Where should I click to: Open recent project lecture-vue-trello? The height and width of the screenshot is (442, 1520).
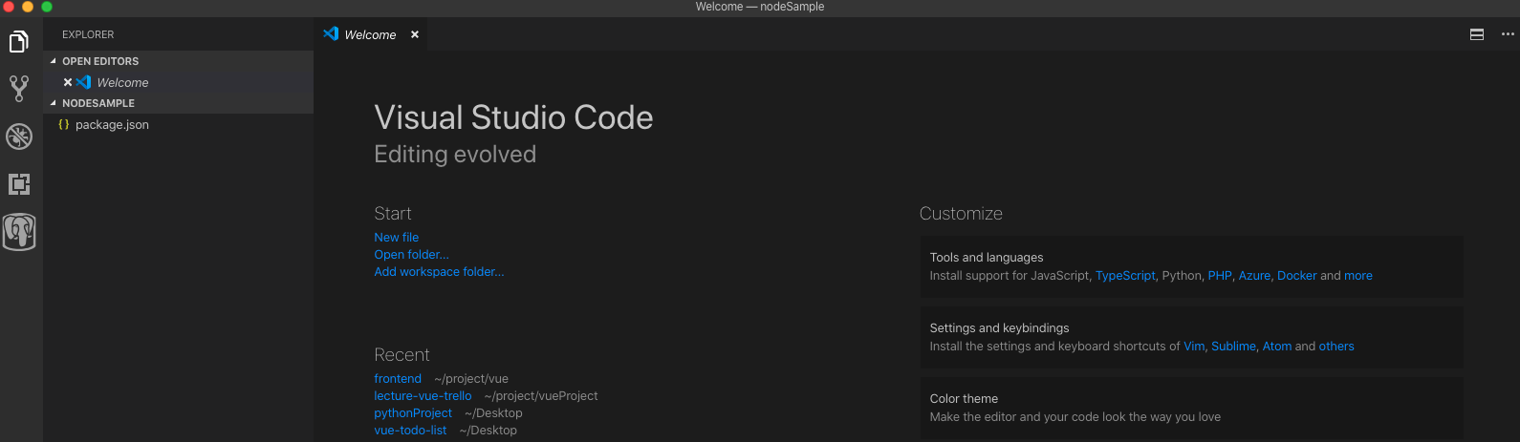(423, 396)
